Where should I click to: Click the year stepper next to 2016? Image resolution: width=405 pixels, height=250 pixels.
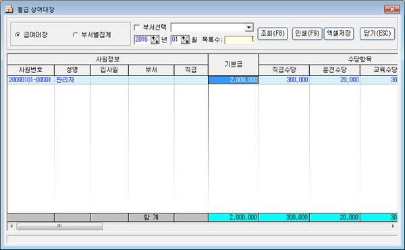coord(155,40)
